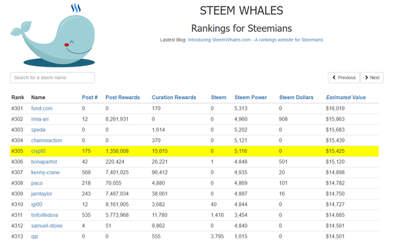Open samuel-stone profile link

coord(47,225)
